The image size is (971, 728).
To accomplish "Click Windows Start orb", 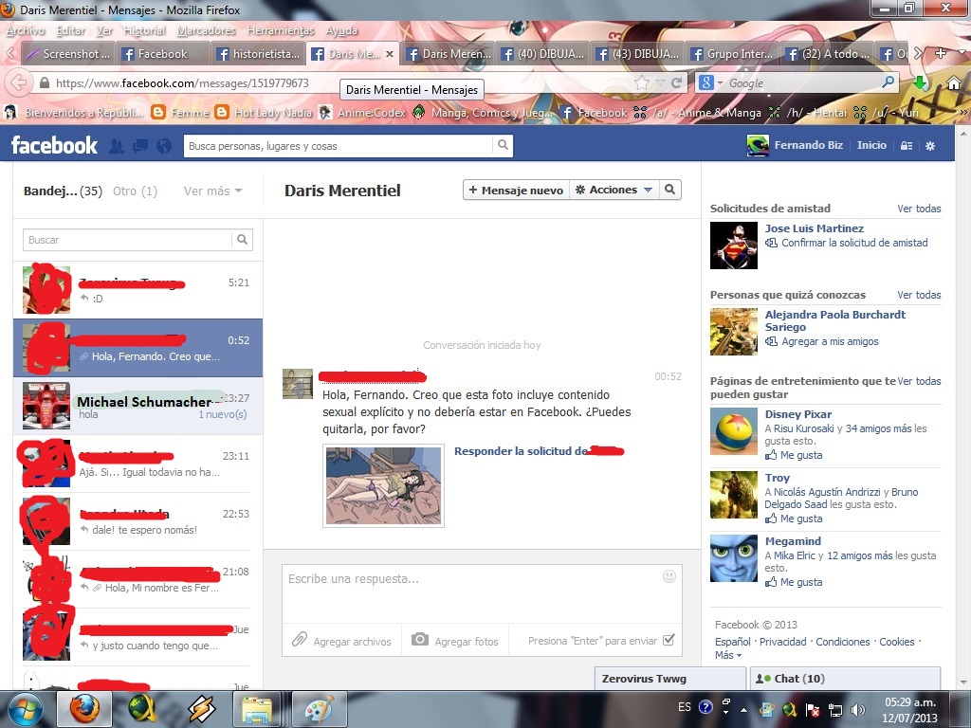I will point(25,709).
